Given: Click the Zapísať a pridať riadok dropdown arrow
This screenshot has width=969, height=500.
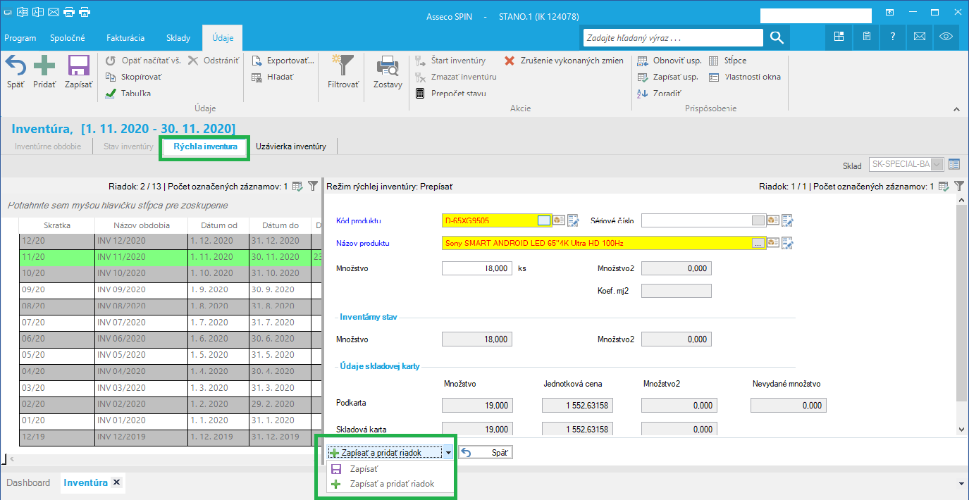Looking at the screenshot, I should [448, 452].
